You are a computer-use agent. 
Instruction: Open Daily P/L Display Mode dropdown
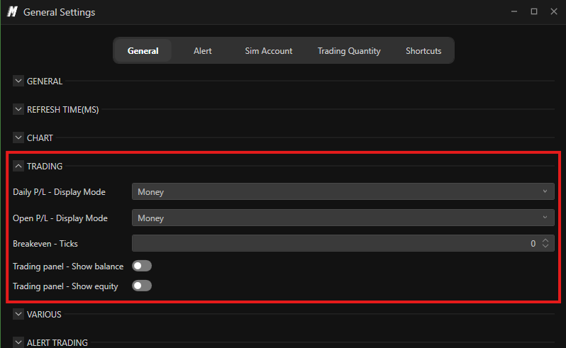pos(343,191)
